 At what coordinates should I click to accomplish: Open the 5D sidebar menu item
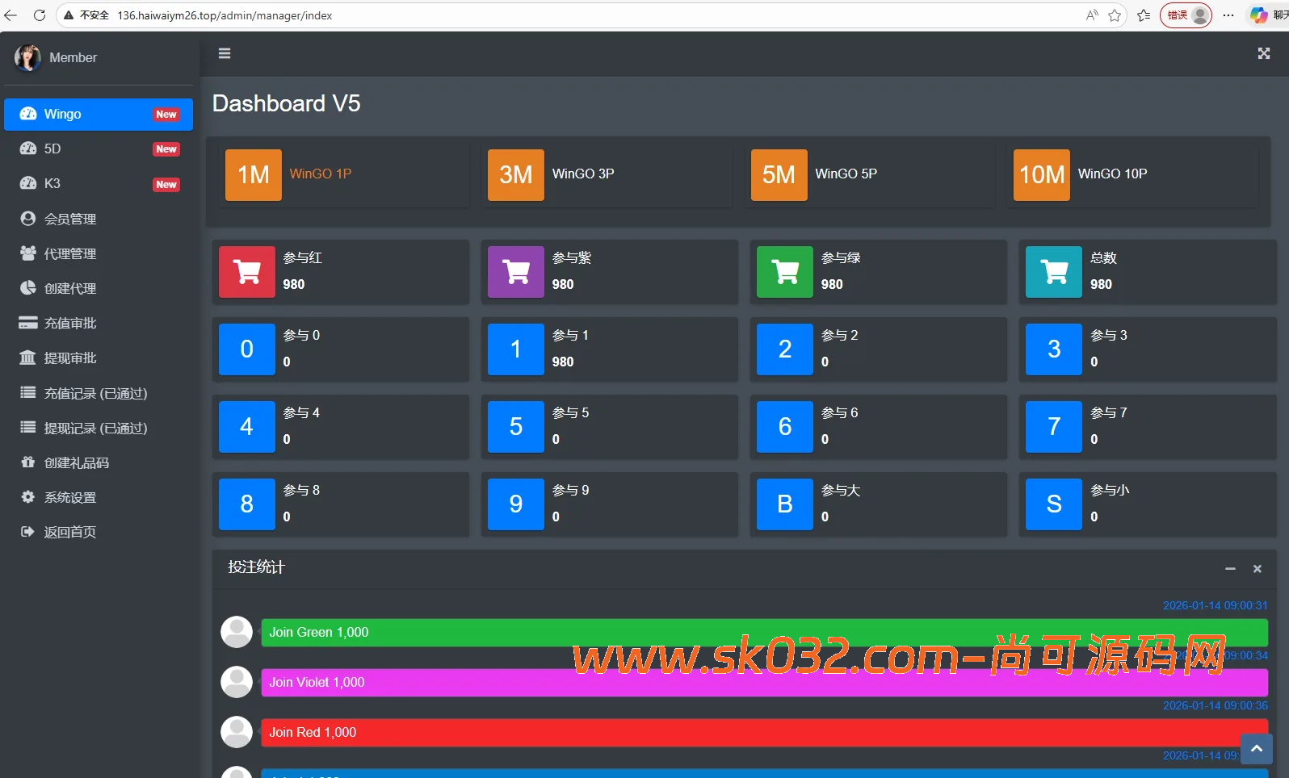[52, 148]
